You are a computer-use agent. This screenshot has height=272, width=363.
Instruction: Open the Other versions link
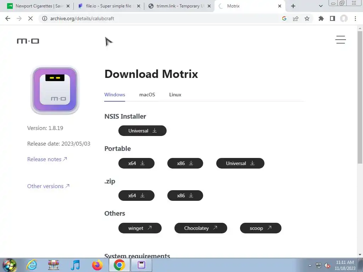tap(48, 186)
